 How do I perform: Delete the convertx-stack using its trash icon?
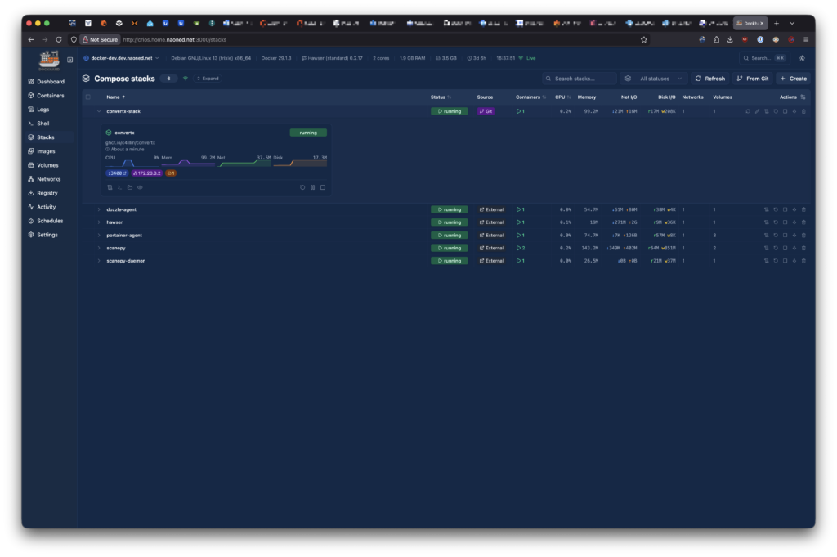click(803, 111)
